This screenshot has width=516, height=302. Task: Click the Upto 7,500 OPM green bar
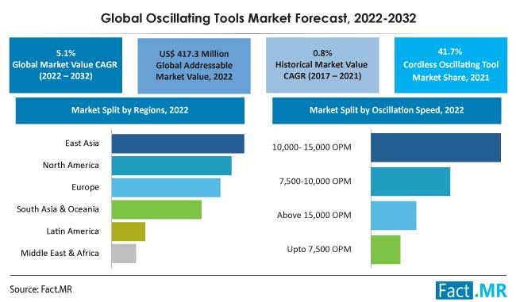pyautogui.click(x=386, y=250)
